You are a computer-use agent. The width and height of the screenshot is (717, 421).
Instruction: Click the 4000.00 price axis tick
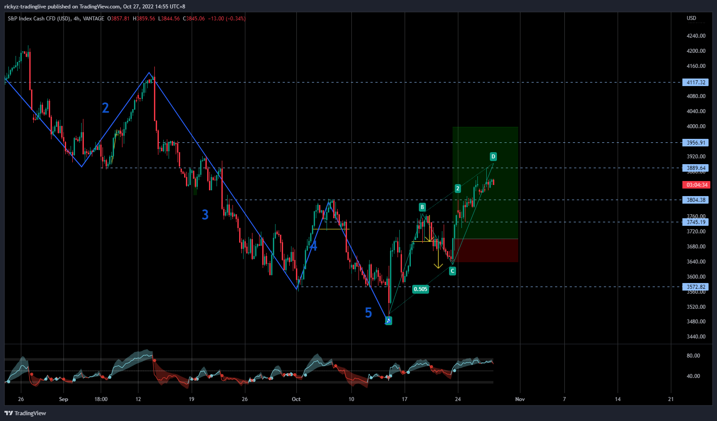pos(696,126)
